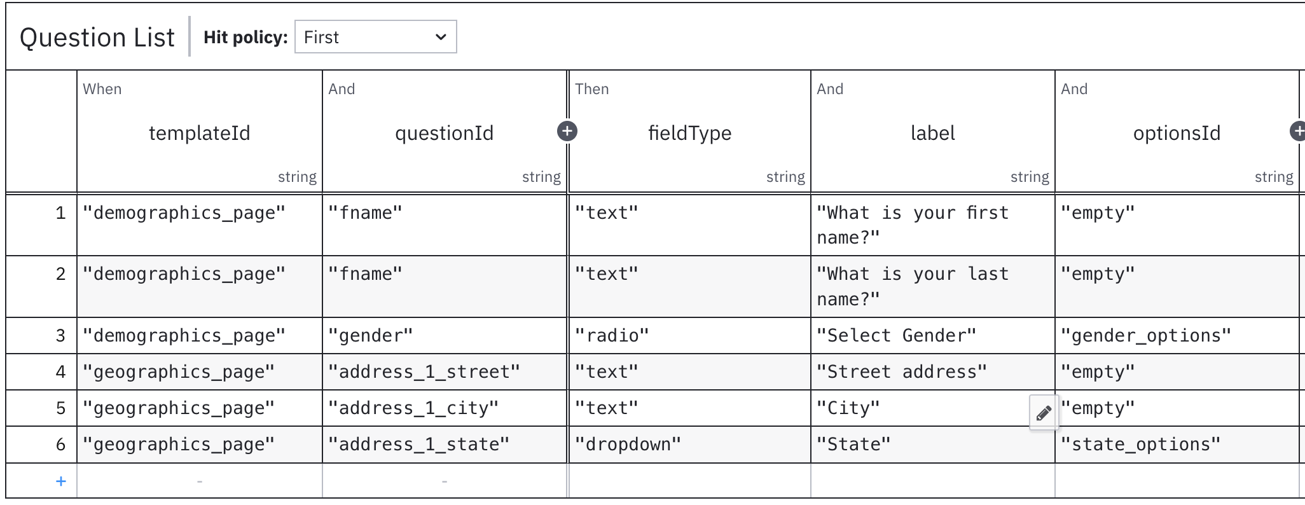Select row number 4
This screenshot has width=1305, height=505.
click(42, 371)
